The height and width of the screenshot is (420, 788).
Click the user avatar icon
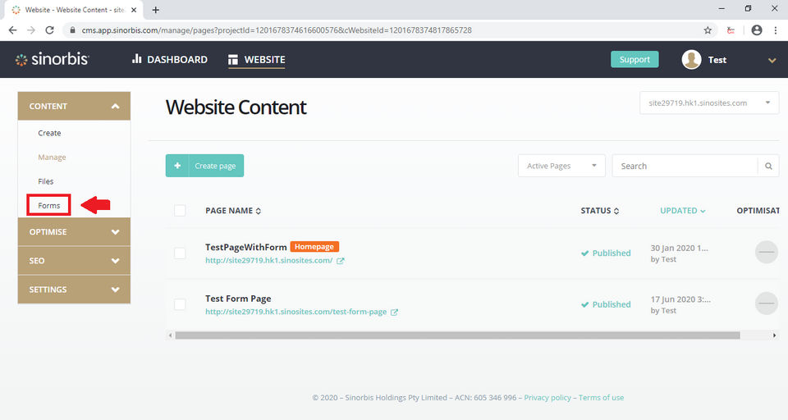692,60
